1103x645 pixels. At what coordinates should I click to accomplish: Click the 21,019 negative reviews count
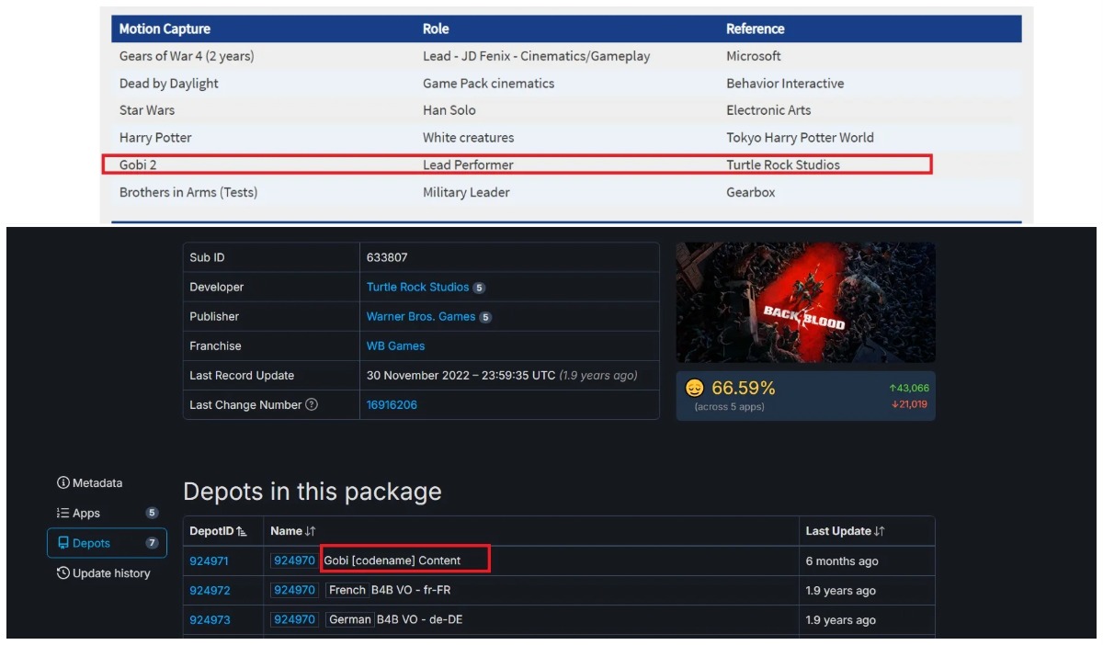point(909,404)
